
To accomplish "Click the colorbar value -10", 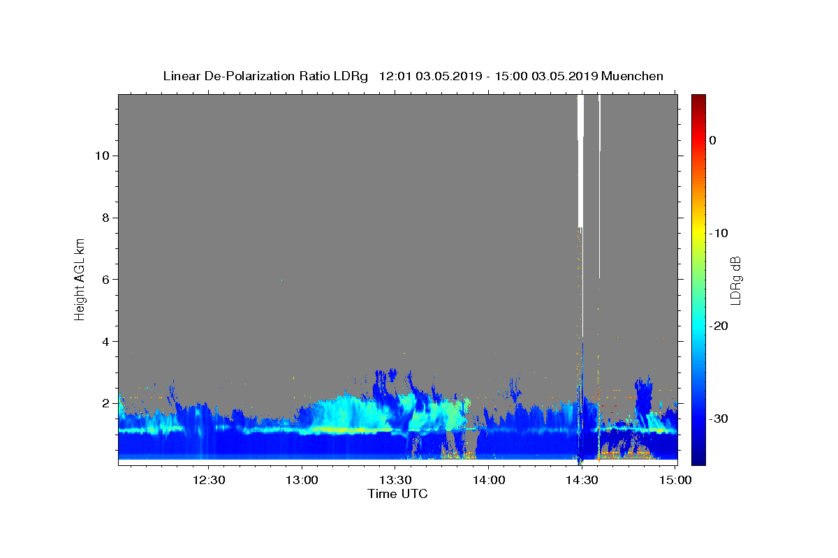I will click(x=719, y=233).
